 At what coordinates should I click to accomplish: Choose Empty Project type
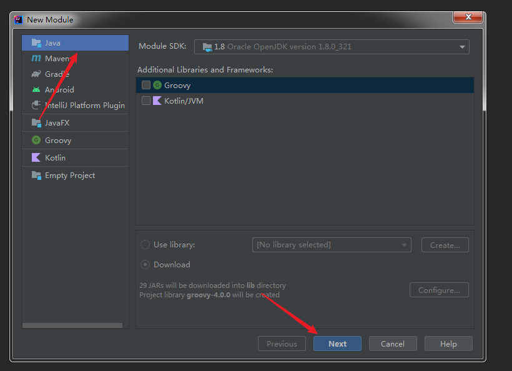click(75, 176)
